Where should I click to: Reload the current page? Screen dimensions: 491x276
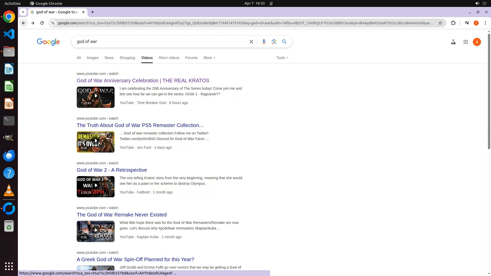coord(42,23)
